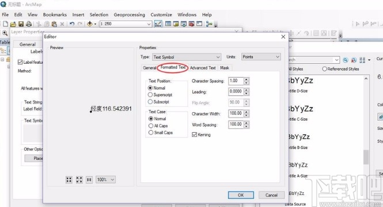
Task: Open the Table of Contents window icon
Action: point(168,24)
